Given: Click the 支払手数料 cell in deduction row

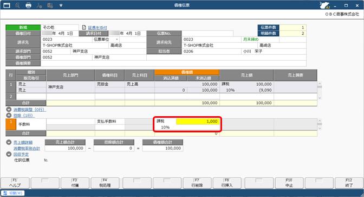Looking at the screenshot, I should pyautogui.click(x=110, y=122).
